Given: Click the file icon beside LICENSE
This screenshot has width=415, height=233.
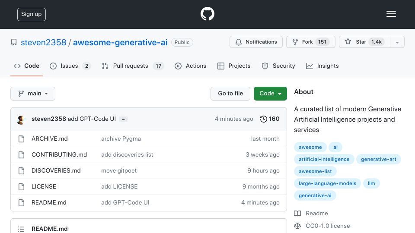Looking at the screenshot, I should point(22,187).
